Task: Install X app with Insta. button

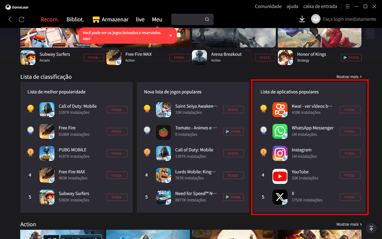Action: point(350,197)
